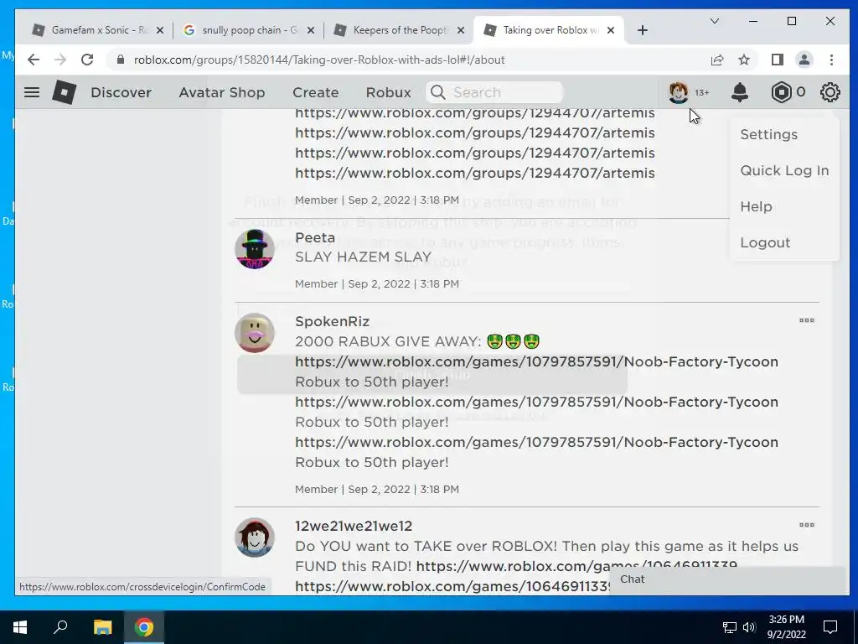Switch to Gamefam x Sonic tab
The width and height of the screenshot is (858, 644).
99,30
